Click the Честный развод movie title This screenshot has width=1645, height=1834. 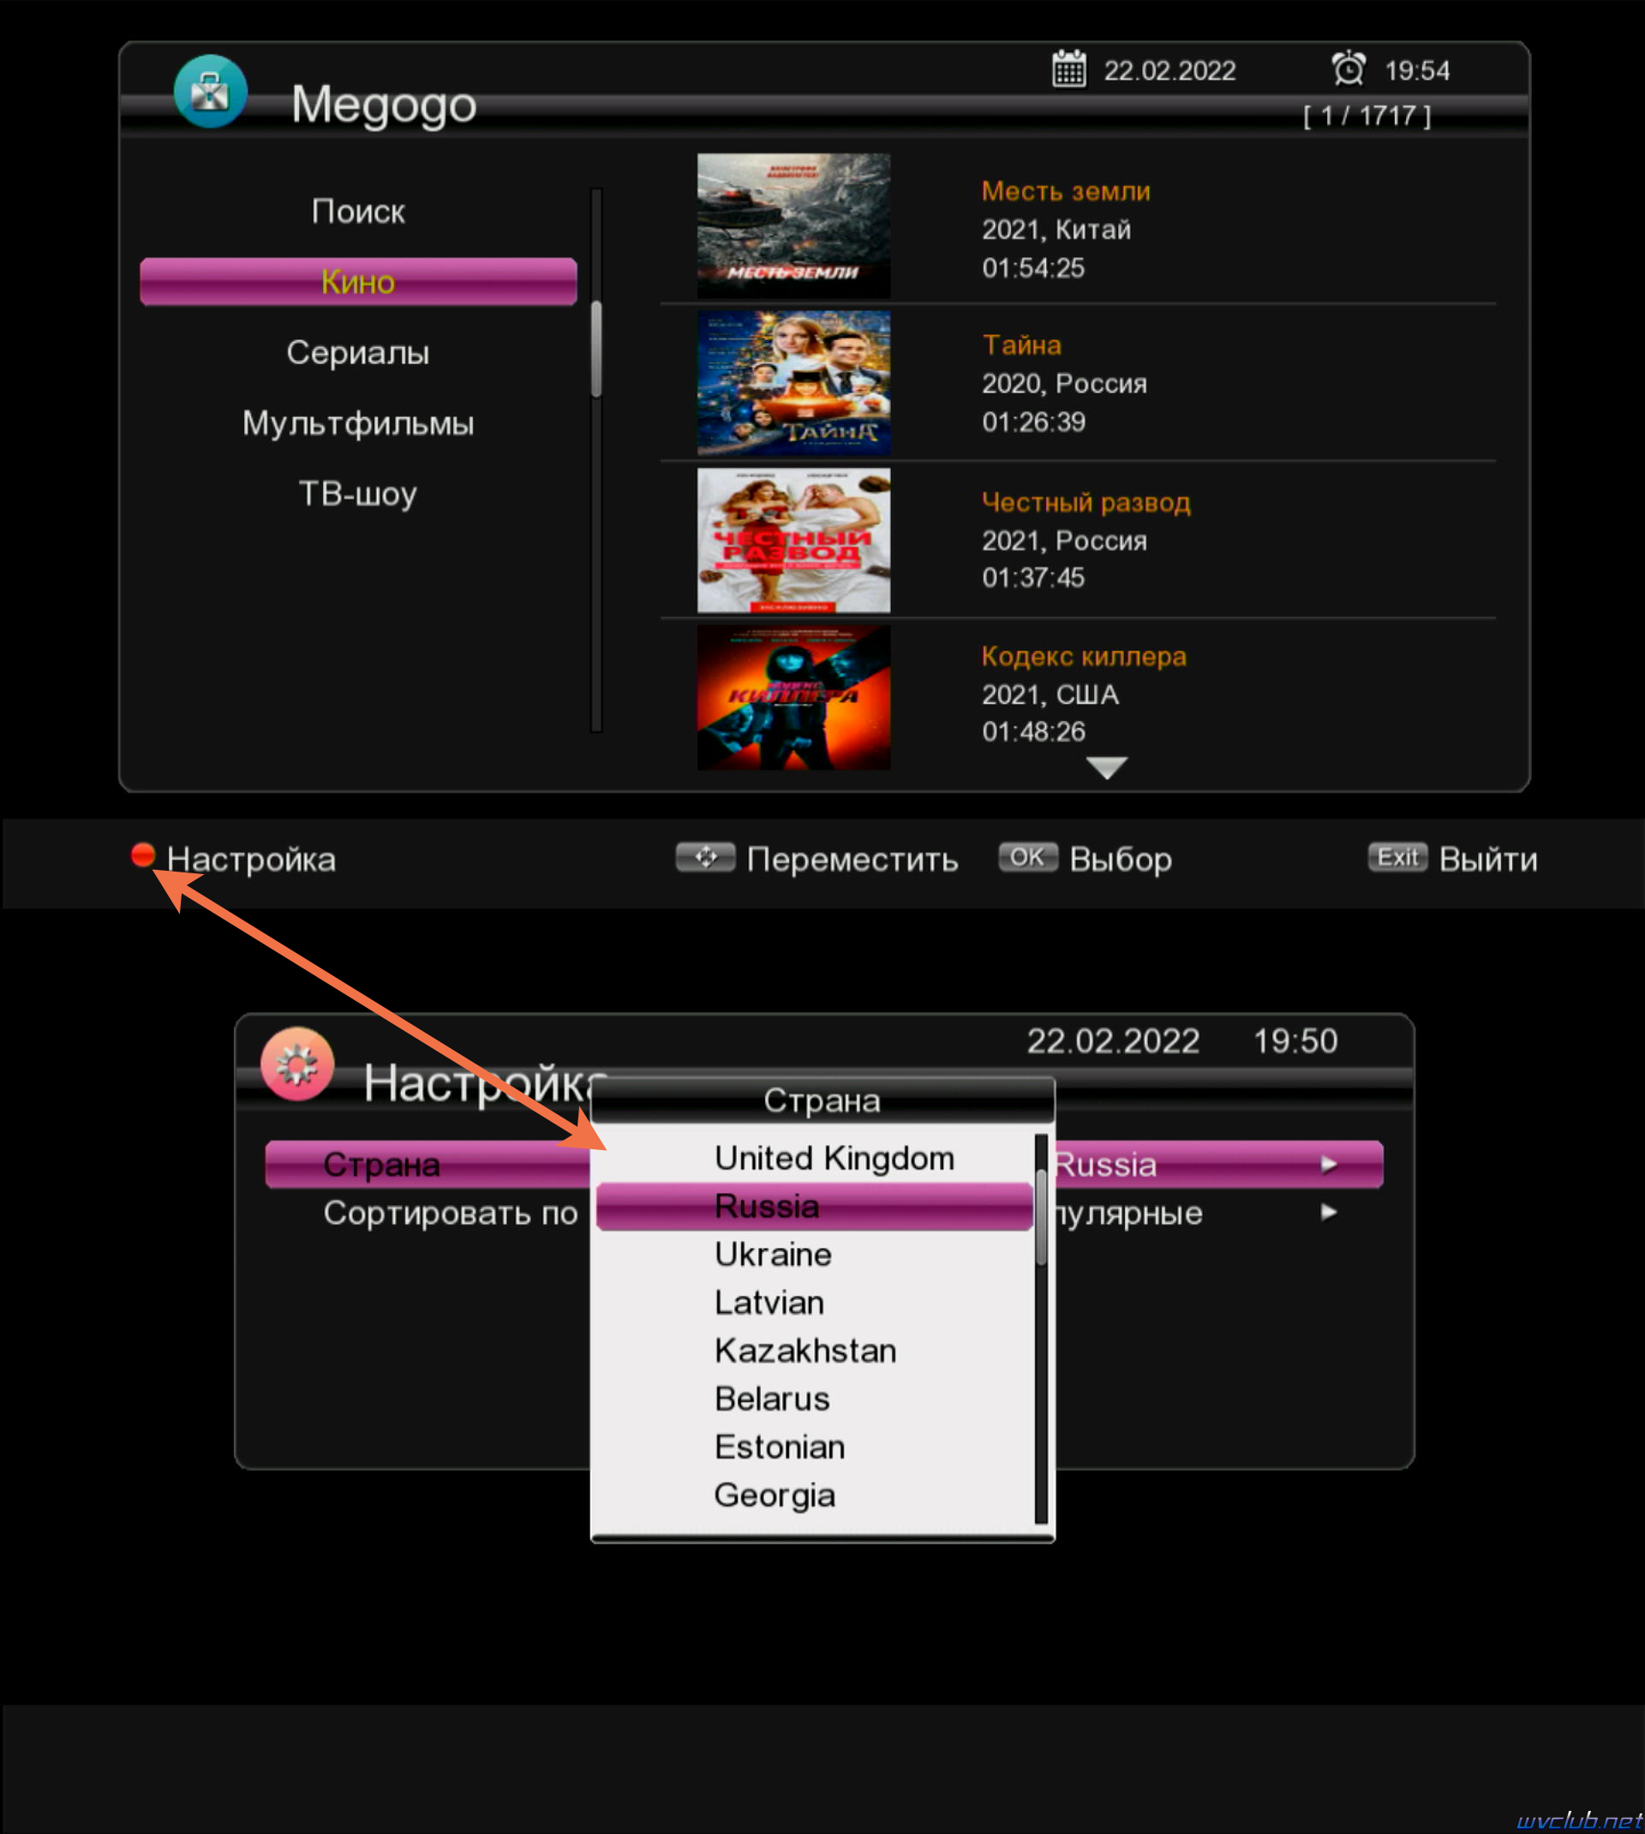[x=1086, y=502]
